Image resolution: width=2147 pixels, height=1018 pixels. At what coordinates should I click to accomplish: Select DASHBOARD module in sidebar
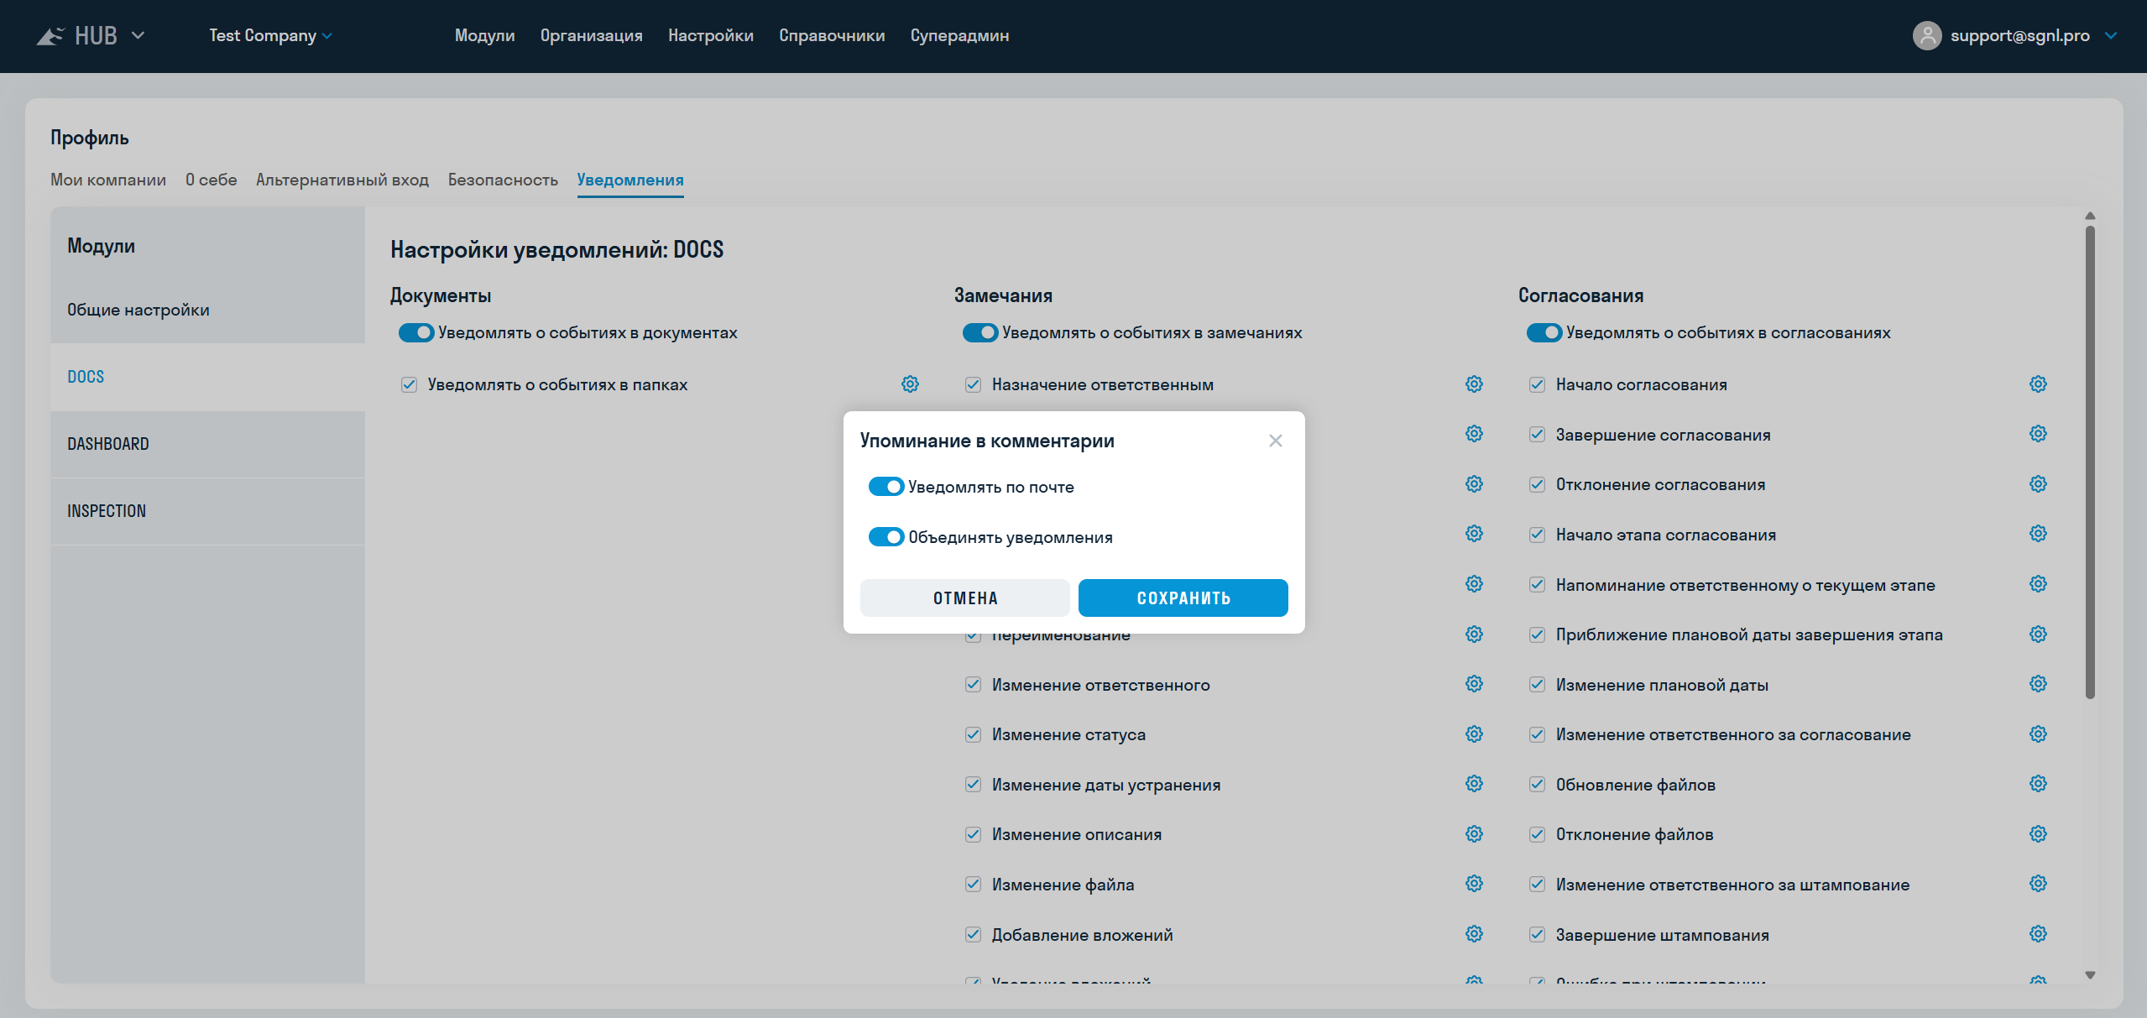(207, 444)
